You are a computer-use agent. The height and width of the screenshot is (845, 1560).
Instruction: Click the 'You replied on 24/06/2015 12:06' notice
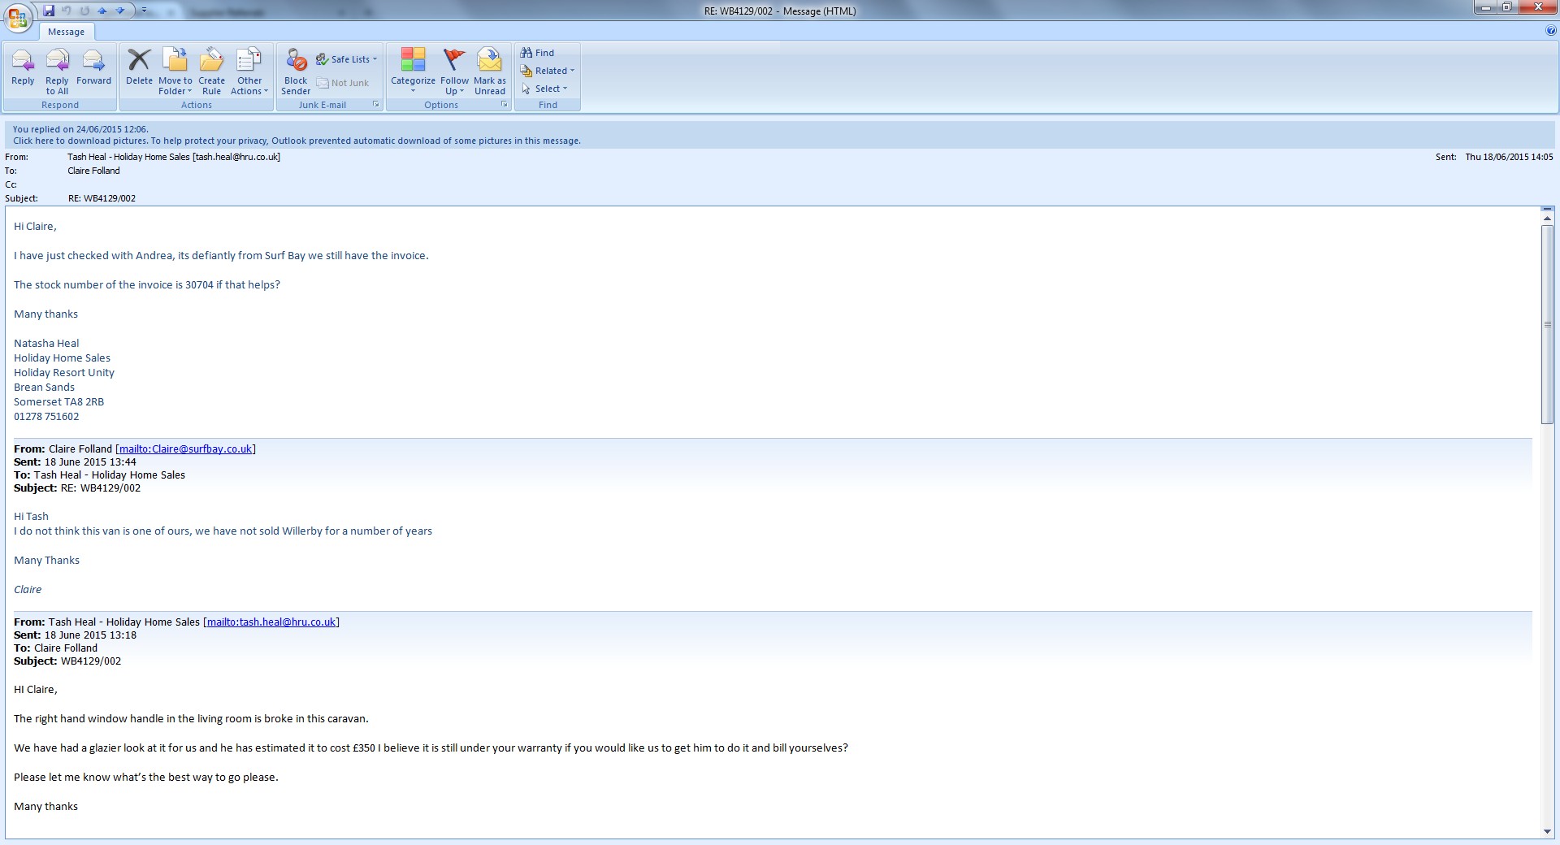80,129
